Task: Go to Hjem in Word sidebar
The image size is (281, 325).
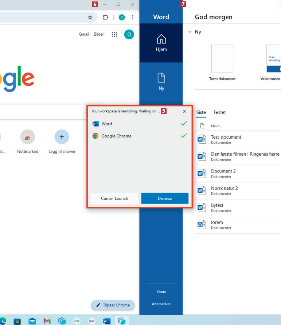Action: [161, 43]
